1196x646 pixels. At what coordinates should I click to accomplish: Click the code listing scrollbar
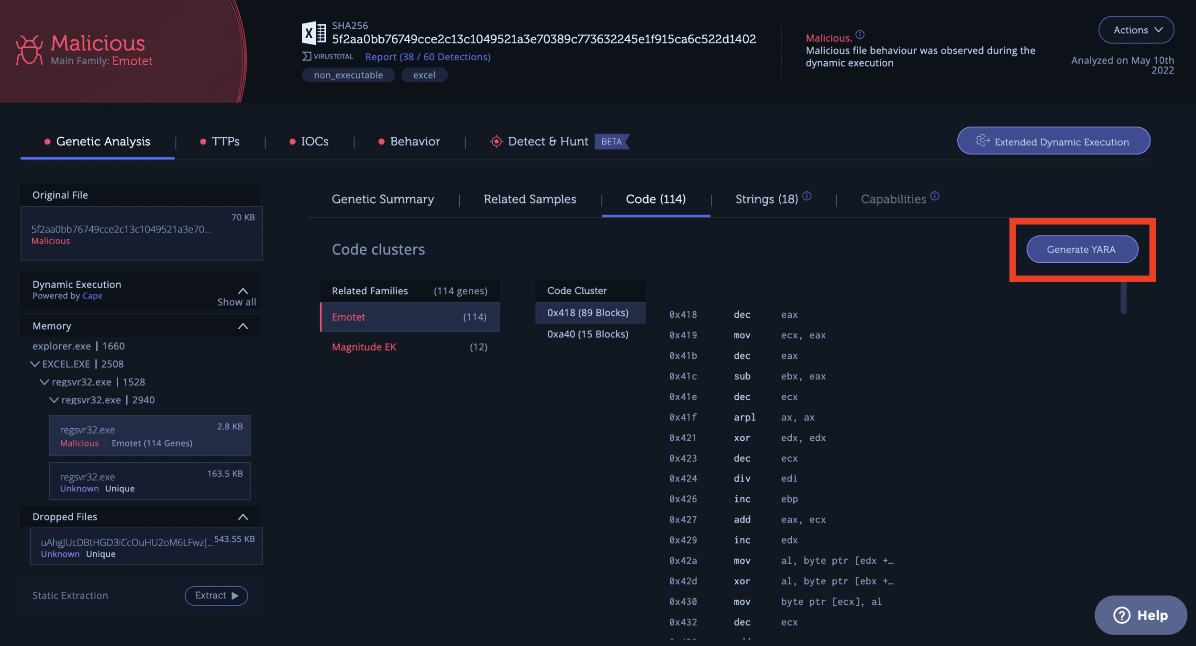pyautogui.click(x=1123, y=298)
